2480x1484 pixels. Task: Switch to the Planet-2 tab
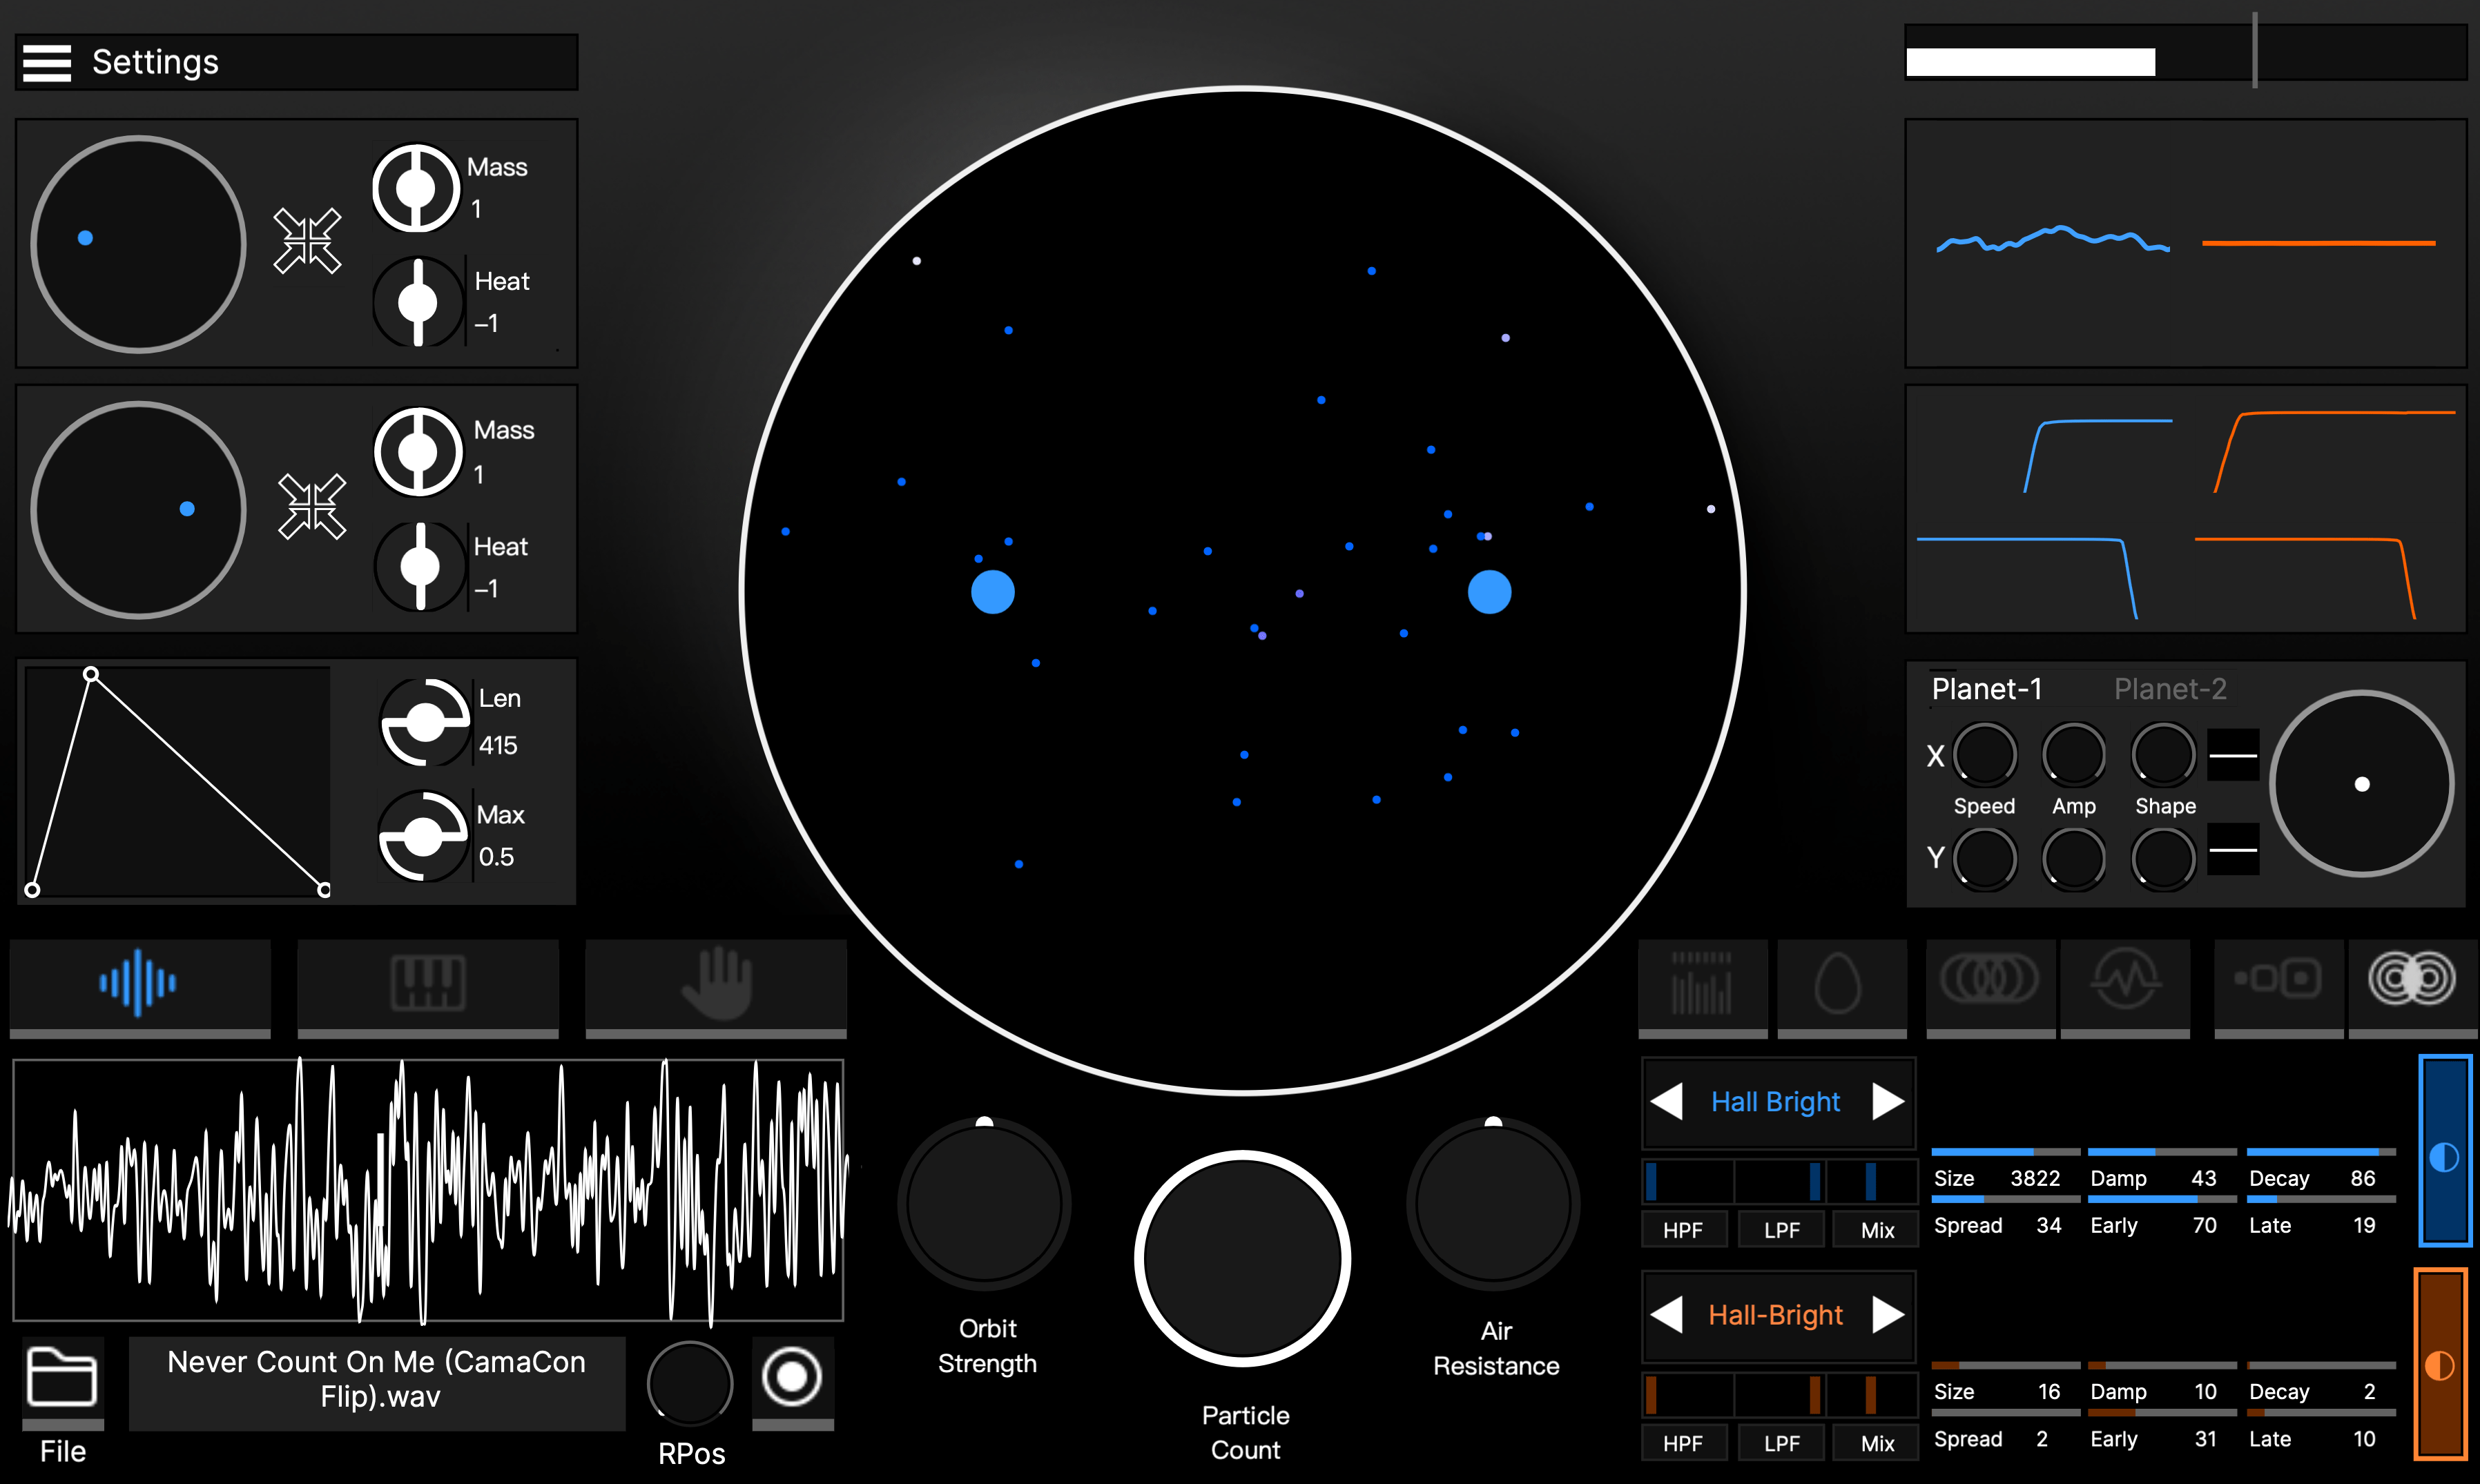pos(2169,689)
